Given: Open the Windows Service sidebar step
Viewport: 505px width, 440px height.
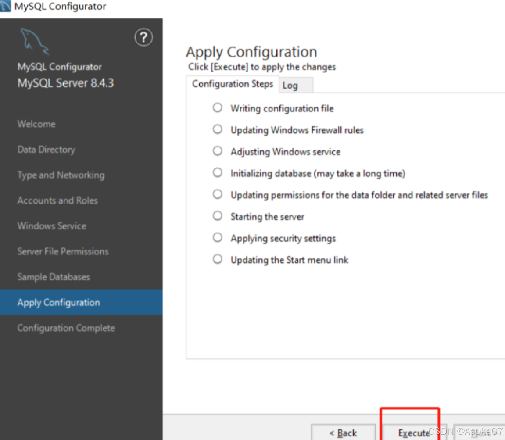Looking at the screenshot, I should 52,226.
